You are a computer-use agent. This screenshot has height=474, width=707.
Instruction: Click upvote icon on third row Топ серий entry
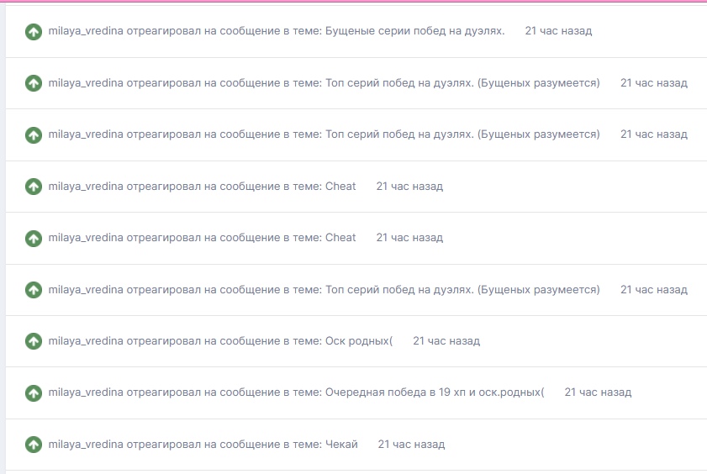(x=34, y=134)
